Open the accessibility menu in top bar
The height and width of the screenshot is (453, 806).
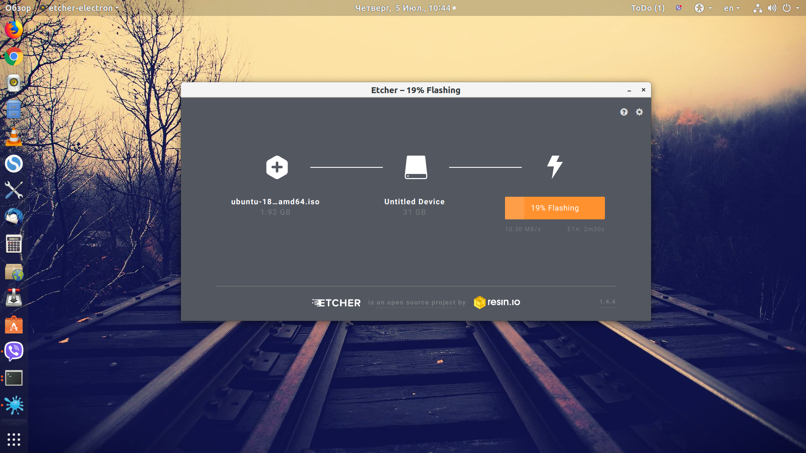[703, 8]
